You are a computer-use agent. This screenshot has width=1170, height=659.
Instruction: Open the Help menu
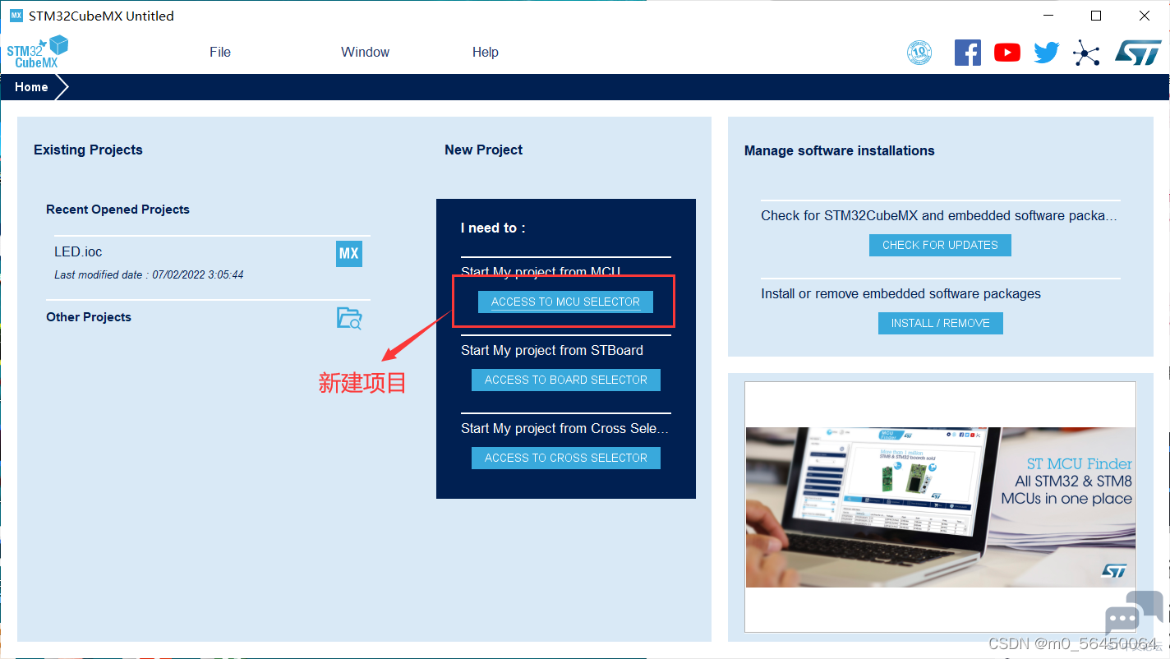[x=485, y=52]
